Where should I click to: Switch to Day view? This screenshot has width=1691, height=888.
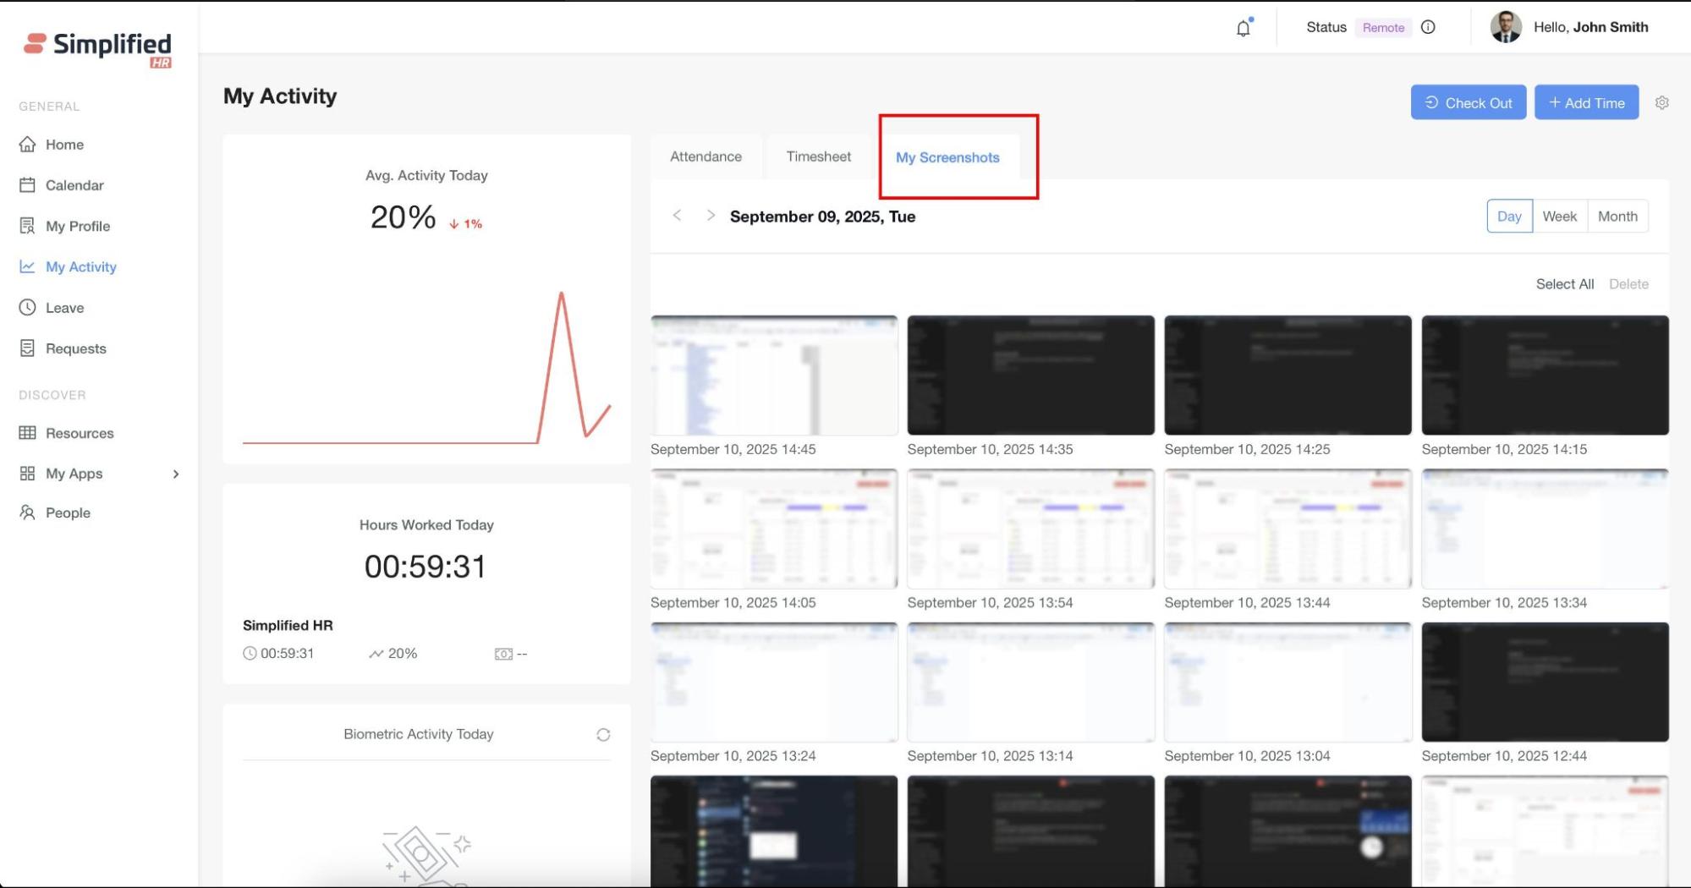1509,217
